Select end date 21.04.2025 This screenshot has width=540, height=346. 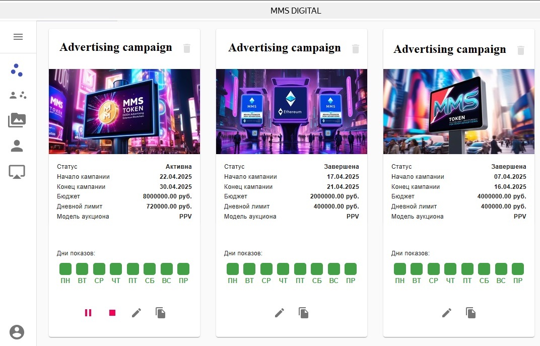pyautogui.click(x=343, y=187)
